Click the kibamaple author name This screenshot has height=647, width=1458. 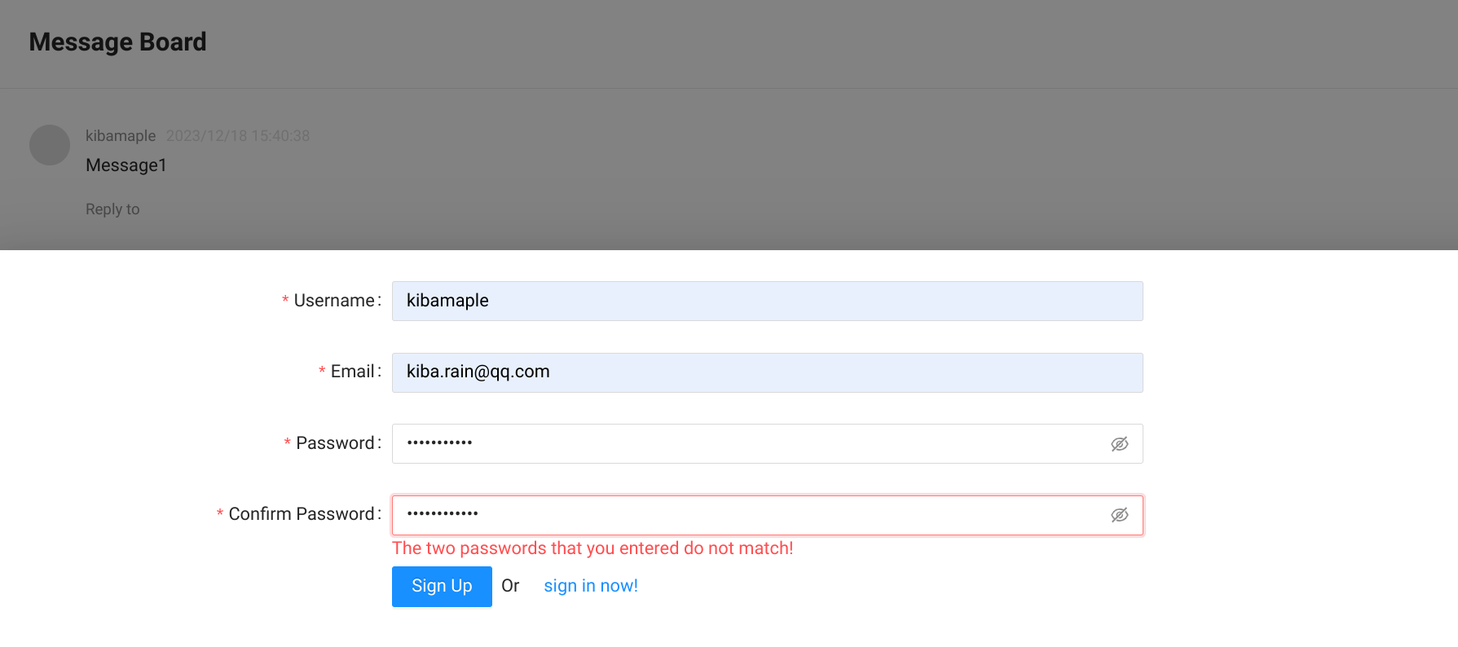pos(121,136)
